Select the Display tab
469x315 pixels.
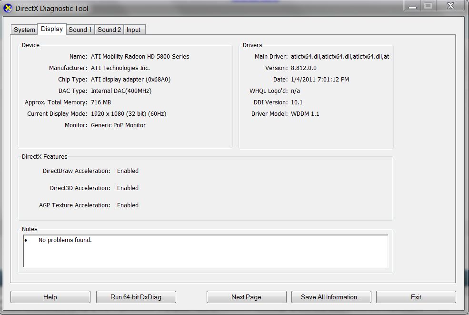tap(52, 29)
